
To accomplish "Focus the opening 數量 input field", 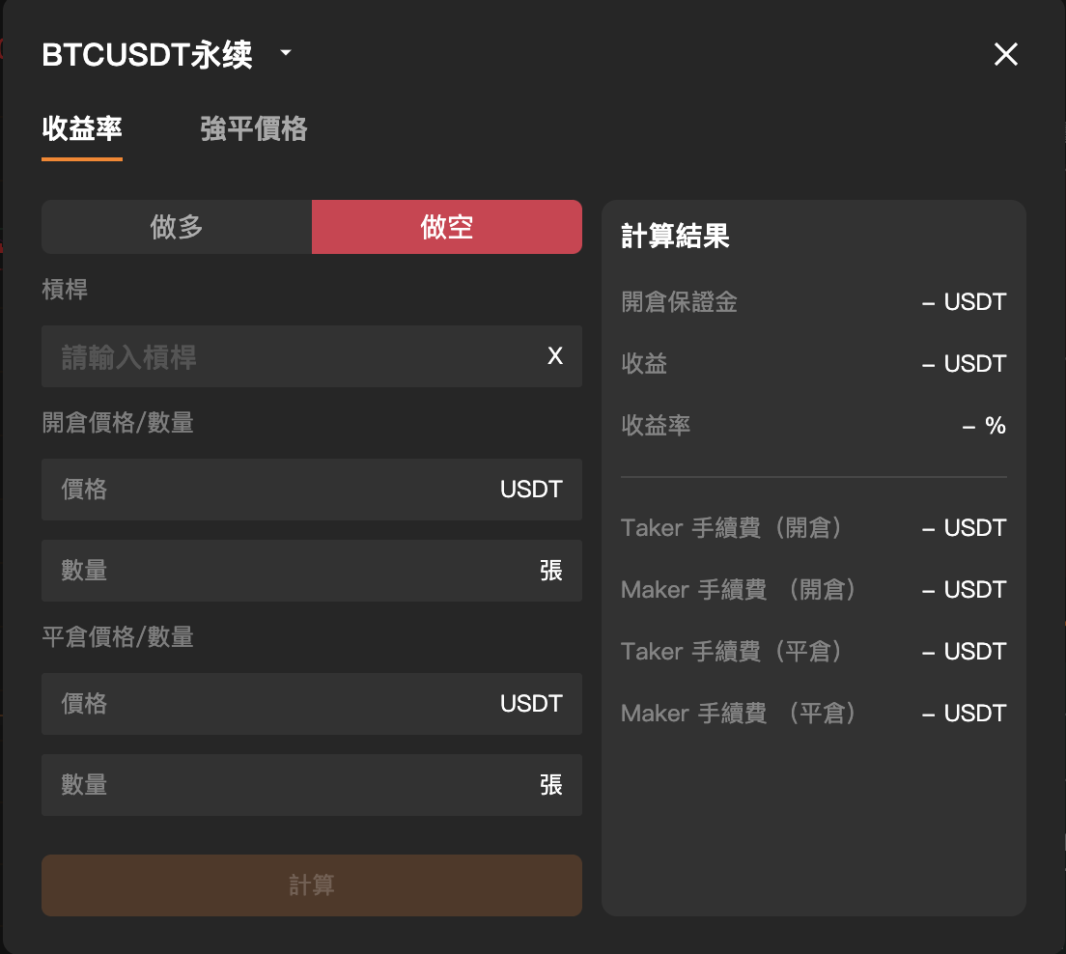I will pos(311,571).
